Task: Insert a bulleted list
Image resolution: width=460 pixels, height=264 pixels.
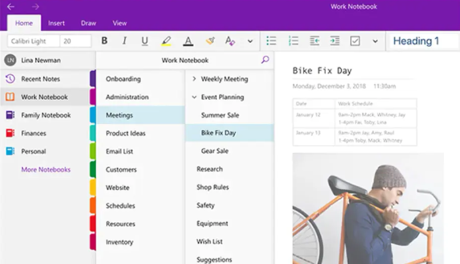Action: tap(271, 41)
